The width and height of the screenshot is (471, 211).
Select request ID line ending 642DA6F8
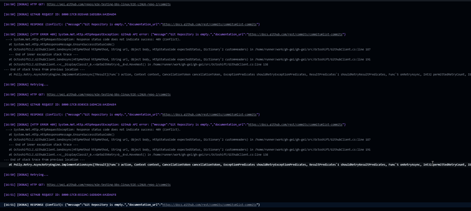(60, 195)
